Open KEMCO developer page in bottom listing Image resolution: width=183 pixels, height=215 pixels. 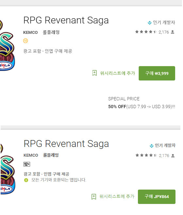click(31, 155)
